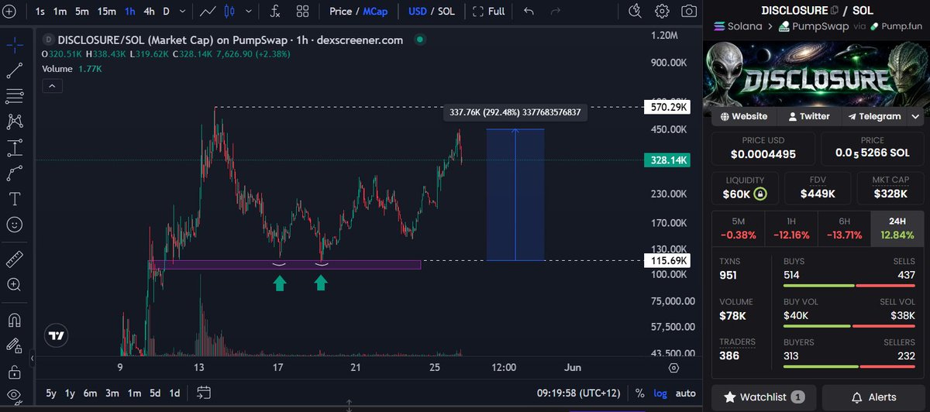Switch to 15m timeframe
This screenshot has width=930, height=412.
coord(107,11)
